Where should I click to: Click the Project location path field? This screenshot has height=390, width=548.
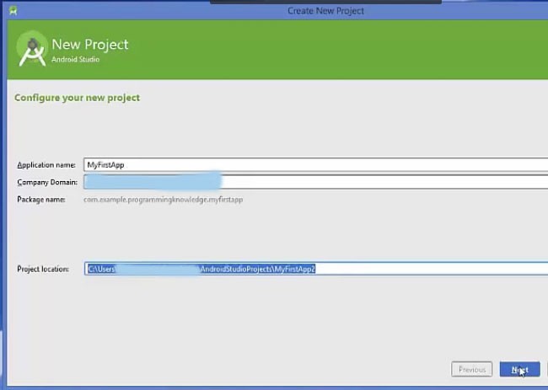coord(316,269)
